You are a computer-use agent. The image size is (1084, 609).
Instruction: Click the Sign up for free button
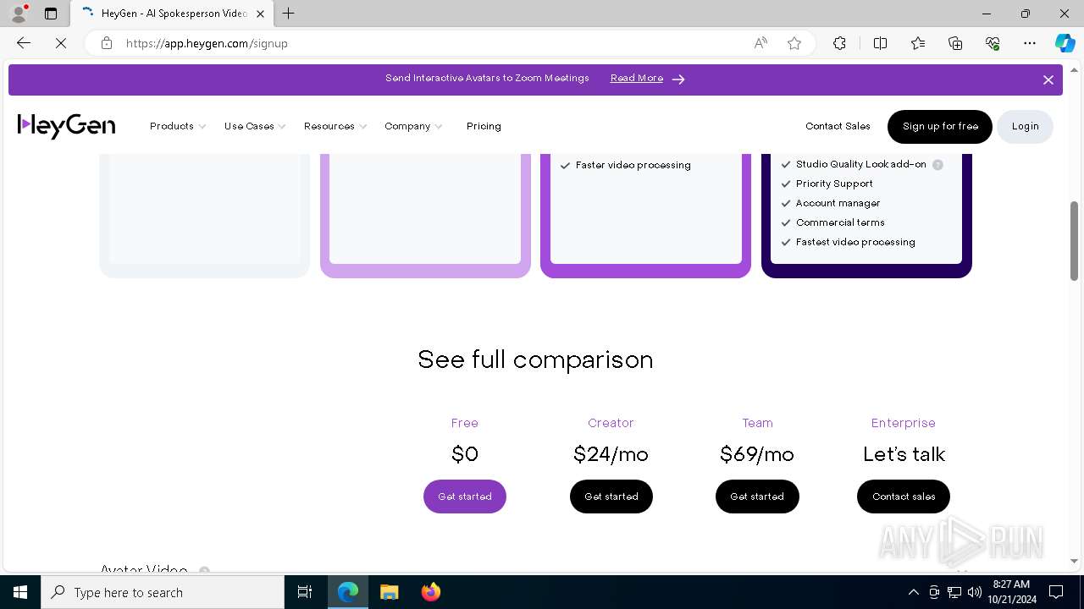coord(940,126)
